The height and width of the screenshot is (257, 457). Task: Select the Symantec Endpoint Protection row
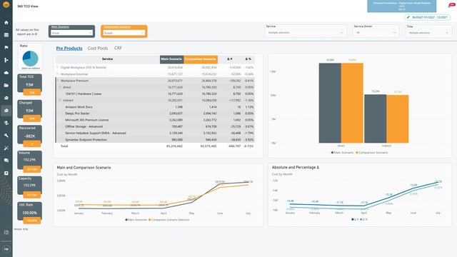(x=155, y=140)
